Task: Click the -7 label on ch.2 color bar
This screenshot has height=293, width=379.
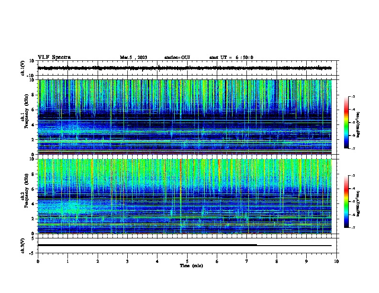Action: (353, 227)
